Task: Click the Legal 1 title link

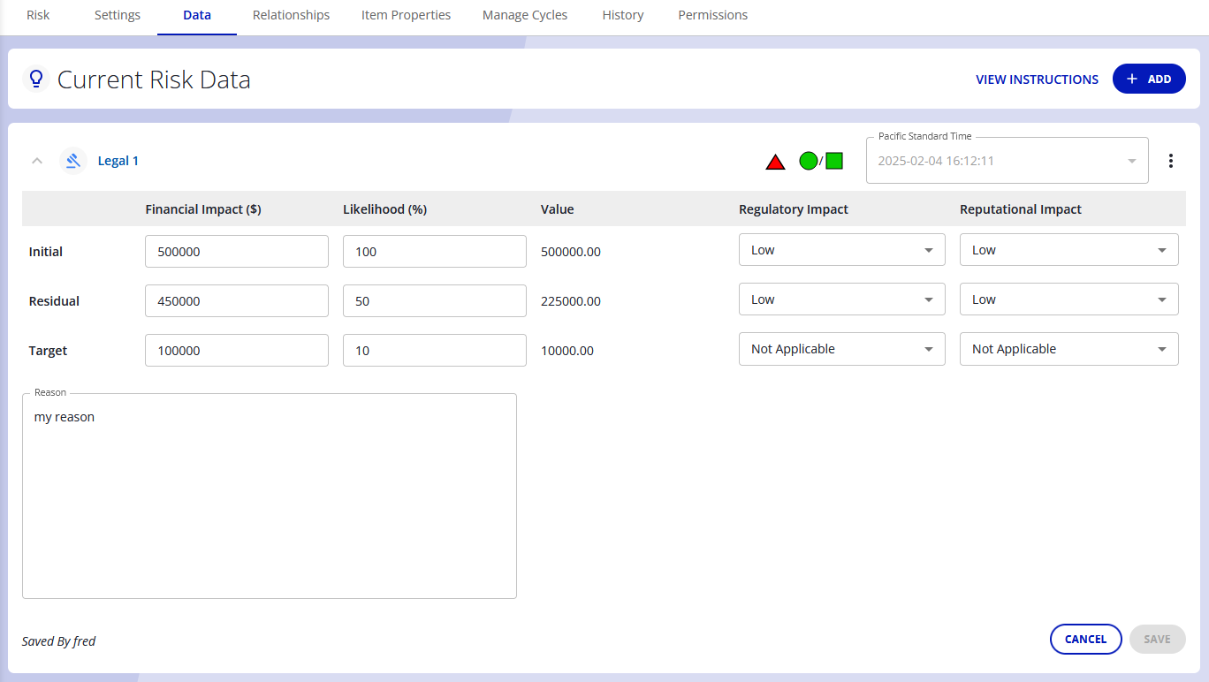Action: (x=118, y=161)
